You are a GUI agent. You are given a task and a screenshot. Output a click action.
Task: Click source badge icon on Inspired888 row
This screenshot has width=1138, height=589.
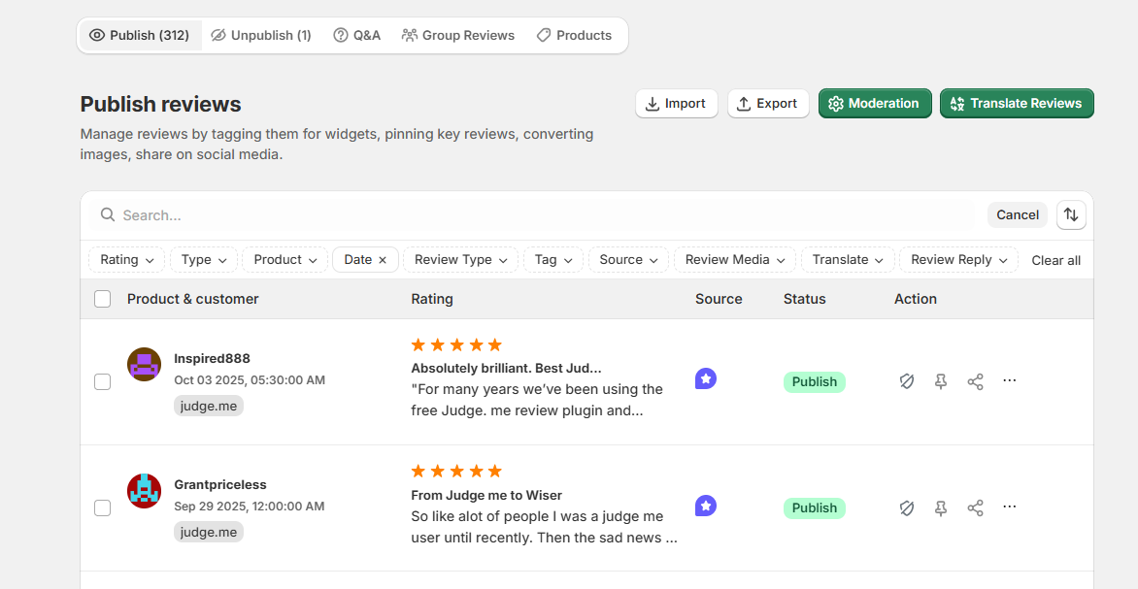point(706,379)
